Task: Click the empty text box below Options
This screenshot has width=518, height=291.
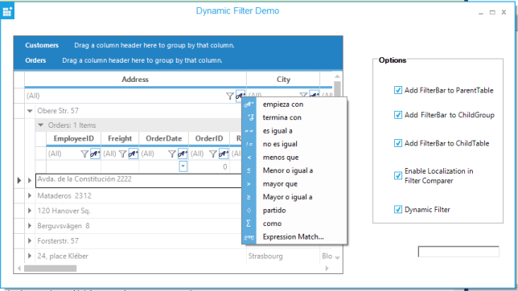Action: tap(458, 252)
